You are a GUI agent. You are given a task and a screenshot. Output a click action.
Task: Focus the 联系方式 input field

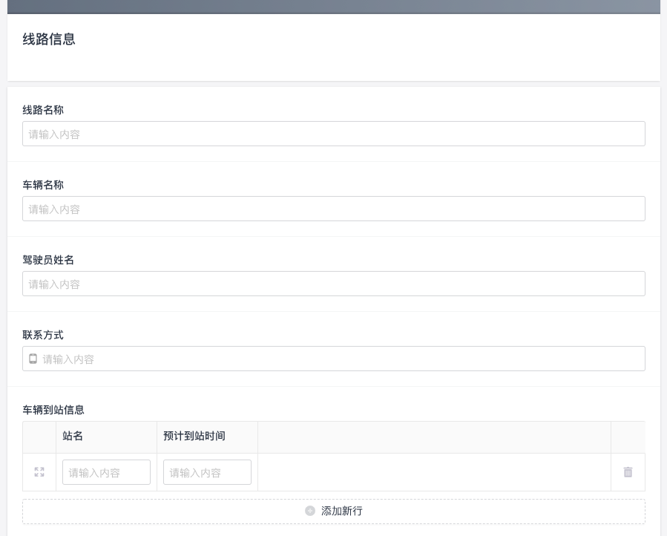tap(334, 359)
